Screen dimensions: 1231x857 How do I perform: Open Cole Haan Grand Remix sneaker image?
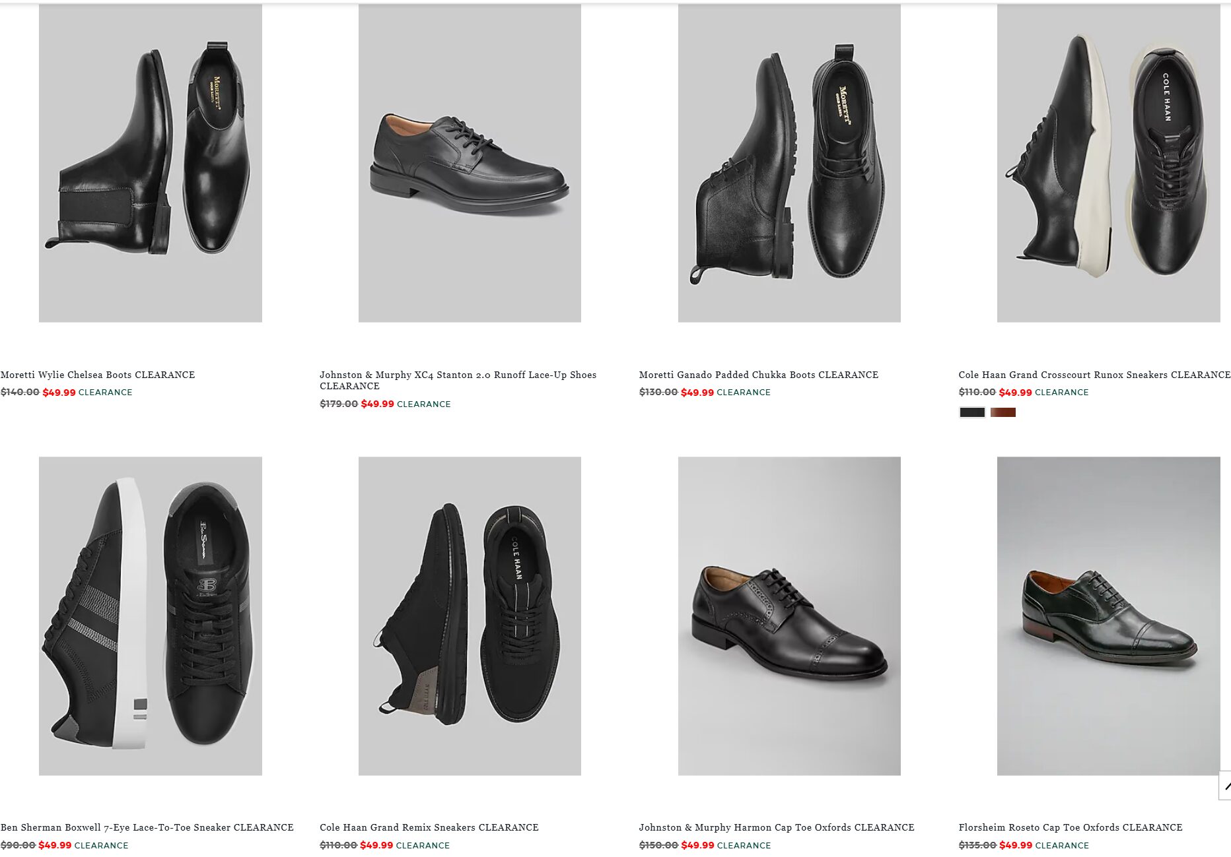(470, 616)
